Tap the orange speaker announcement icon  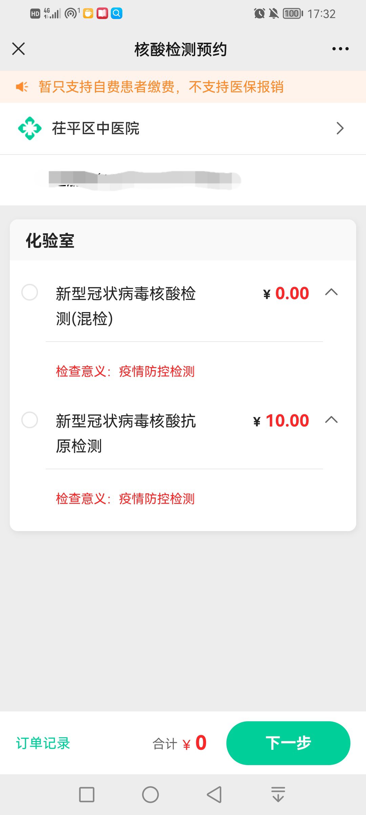click(x=22, y=87)
